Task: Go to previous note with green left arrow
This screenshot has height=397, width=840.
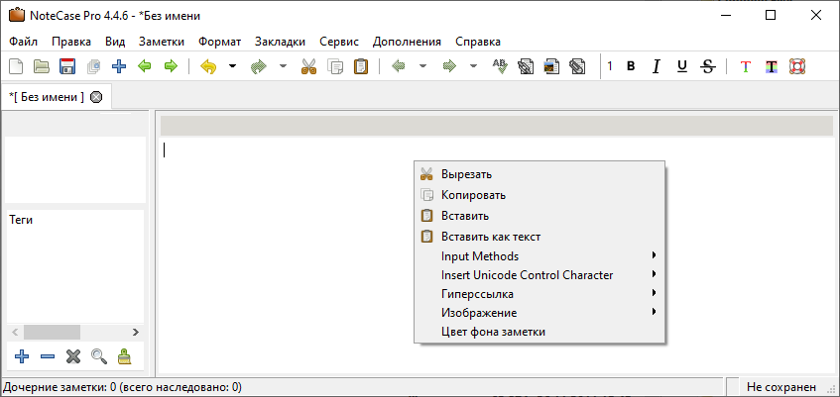Action: 144,67
